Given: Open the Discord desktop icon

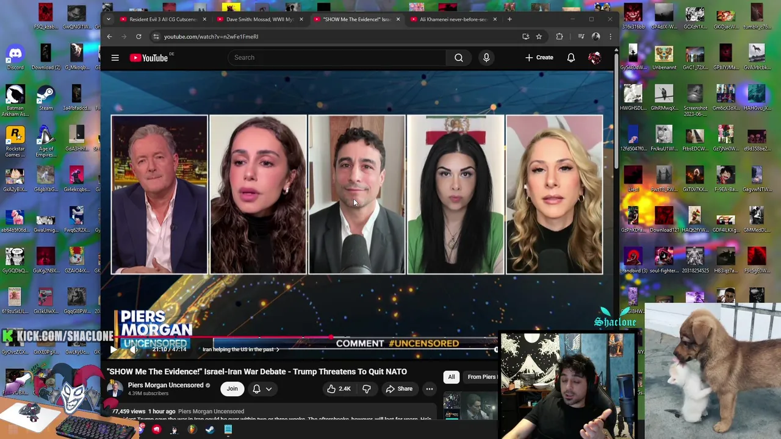Looking at the screenshot, I should coord(15,57).
